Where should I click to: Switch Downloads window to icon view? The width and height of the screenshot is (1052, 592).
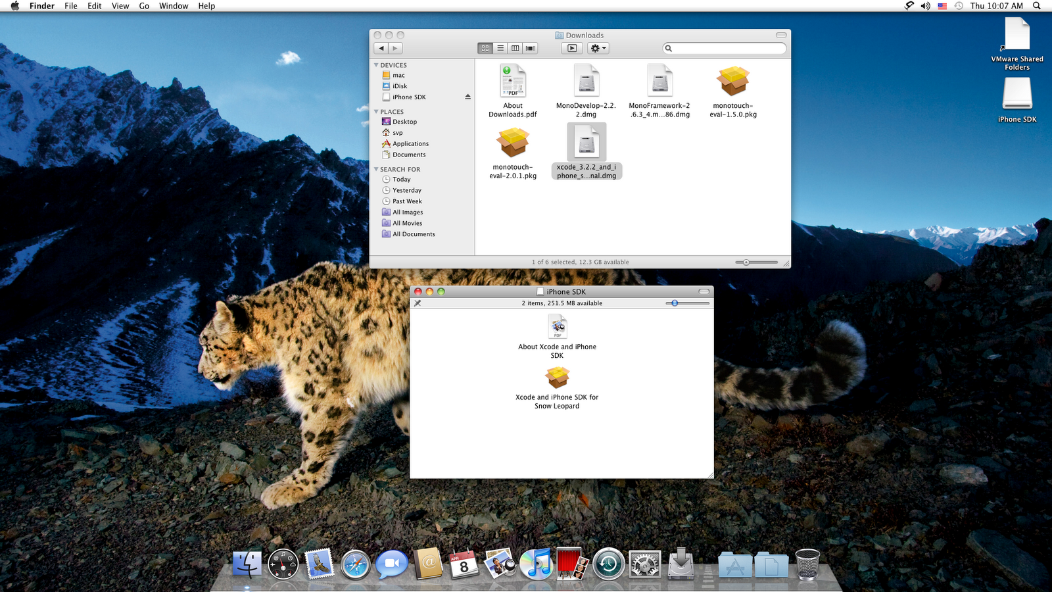point(485,48)
